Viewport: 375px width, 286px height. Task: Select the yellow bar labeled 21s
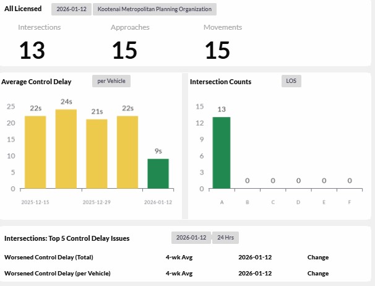point(97,154)
